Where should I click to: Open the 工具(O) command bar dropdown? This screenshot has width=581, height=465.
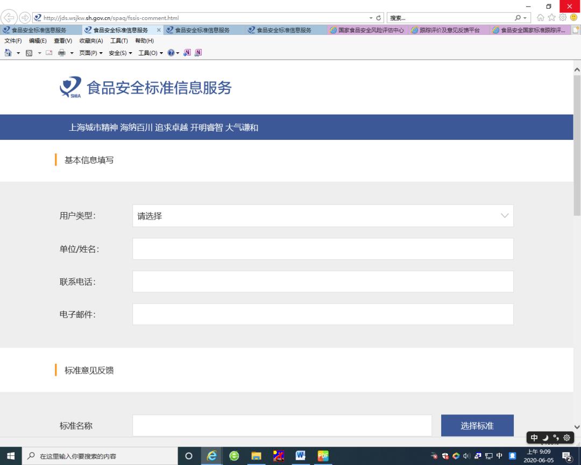pos(151,53)
